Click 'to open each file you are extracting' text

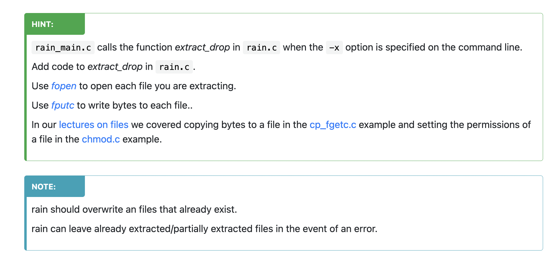157,86
